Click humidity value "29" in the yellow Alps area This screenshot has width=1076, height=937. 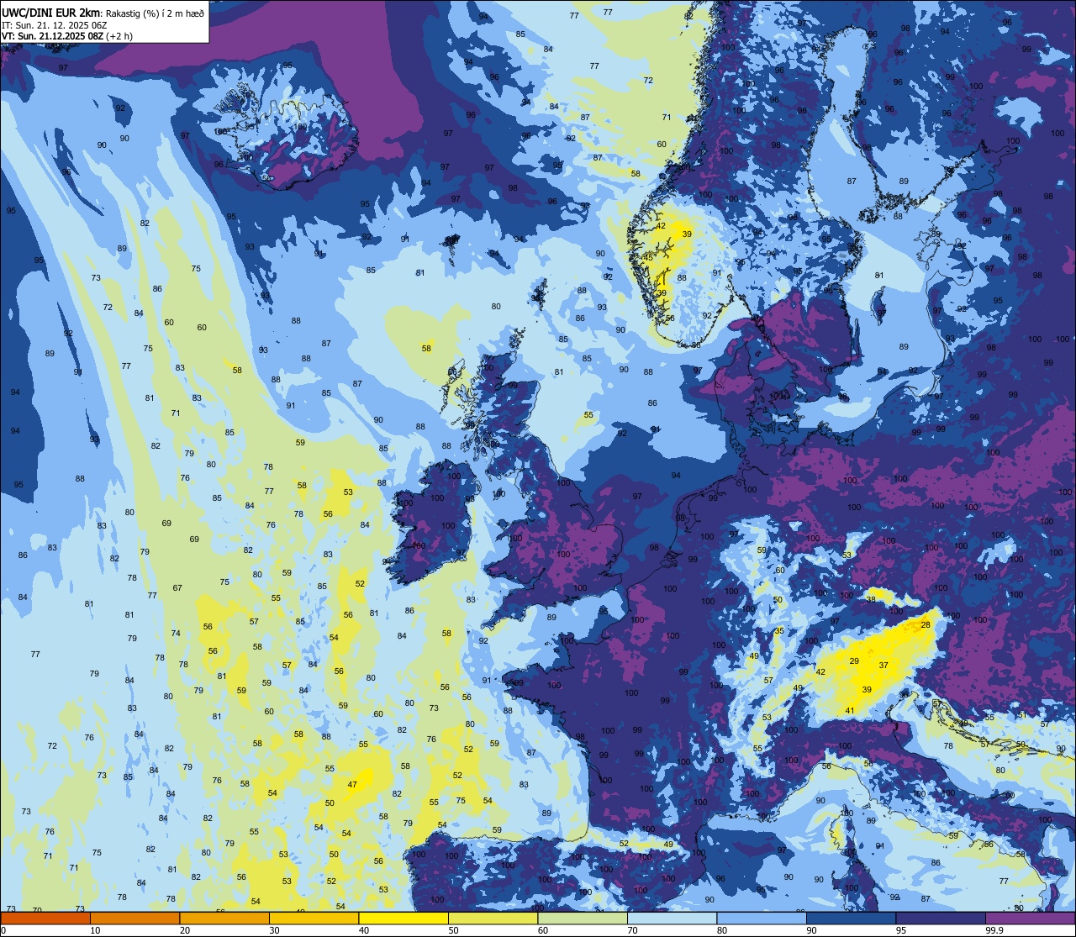click(854, 661)
